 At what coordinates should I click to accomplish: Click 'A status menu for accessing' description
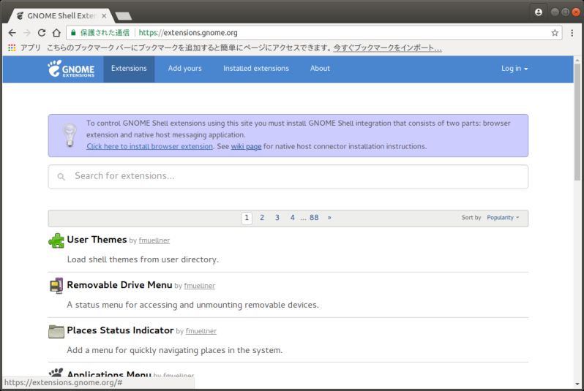(x=192, y=305)
